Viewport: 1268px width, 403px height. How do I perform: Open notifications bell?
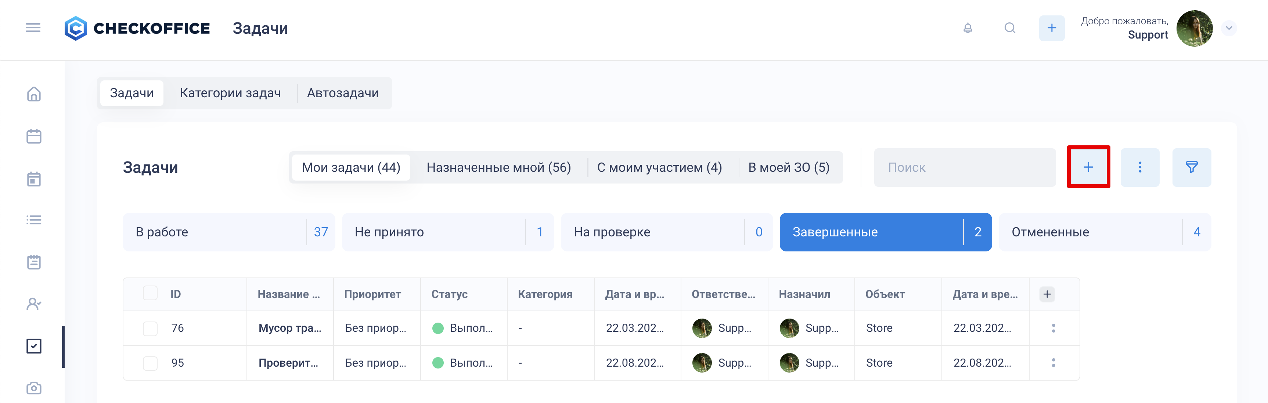tap(968, 28)
